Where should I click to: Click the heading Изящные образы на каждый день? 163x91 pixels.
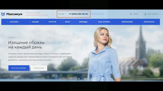tap(26, 45)
